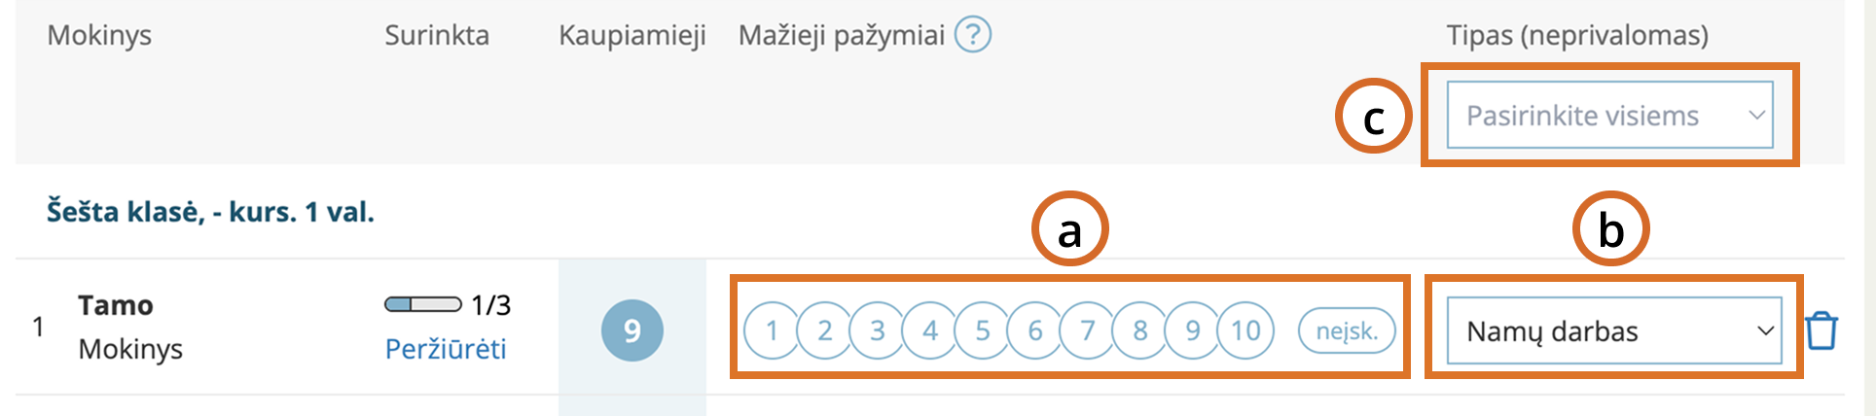Pick grade 6 circle
Viewport: 1876px width, 416px height.
(x=1034, y=331)
